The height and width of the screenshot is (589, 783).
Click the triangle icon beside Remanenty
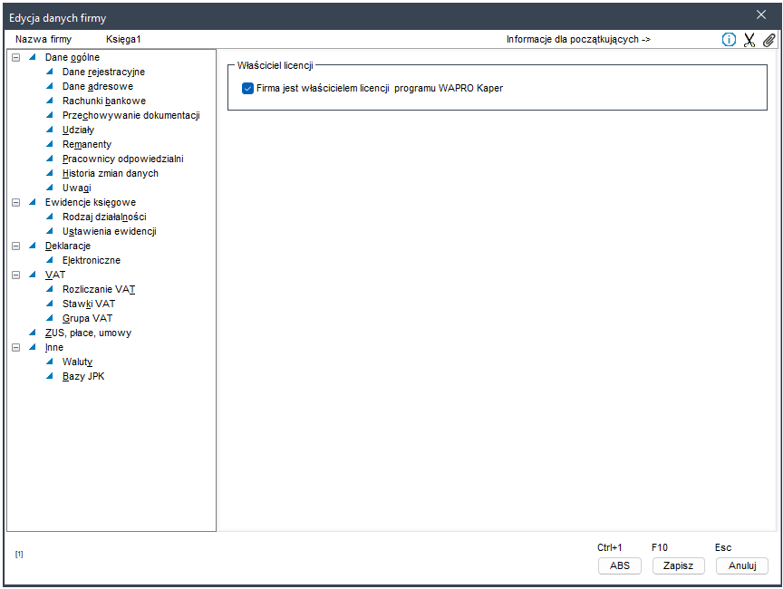(x=51, y=144)
